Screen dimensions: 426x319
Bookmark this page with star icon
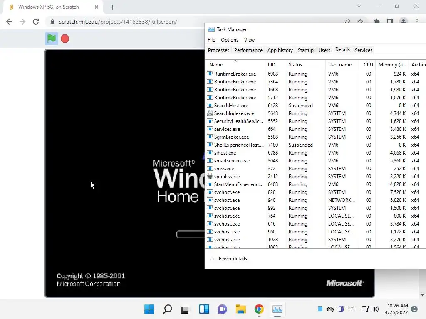click(360, 21)
